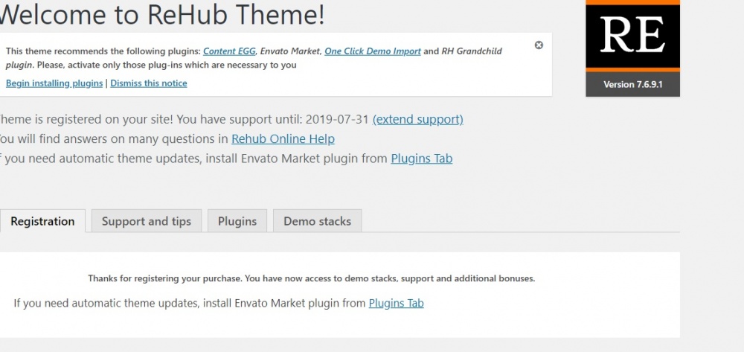The width and height of the screenshot is (744, 352).
Task: Click the Dismiss this notice link
Action: pos(149,83)
